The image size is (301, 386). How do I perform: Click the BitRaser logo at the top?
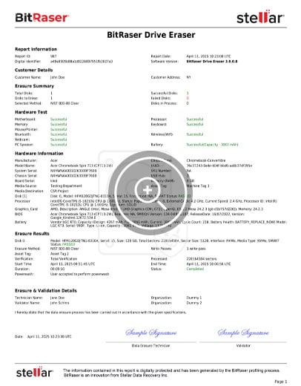42,18
